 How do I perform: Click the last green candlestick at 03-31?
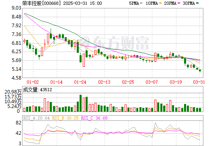coord(200,71)
